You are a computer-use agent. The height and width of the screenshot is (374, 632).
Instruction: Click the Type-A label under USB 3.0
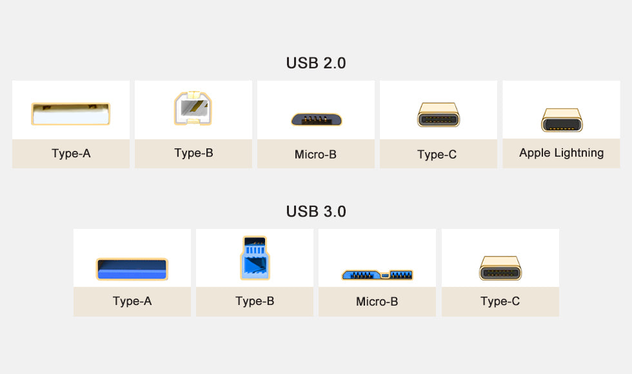pyautogui.click(x=132, y=301)
